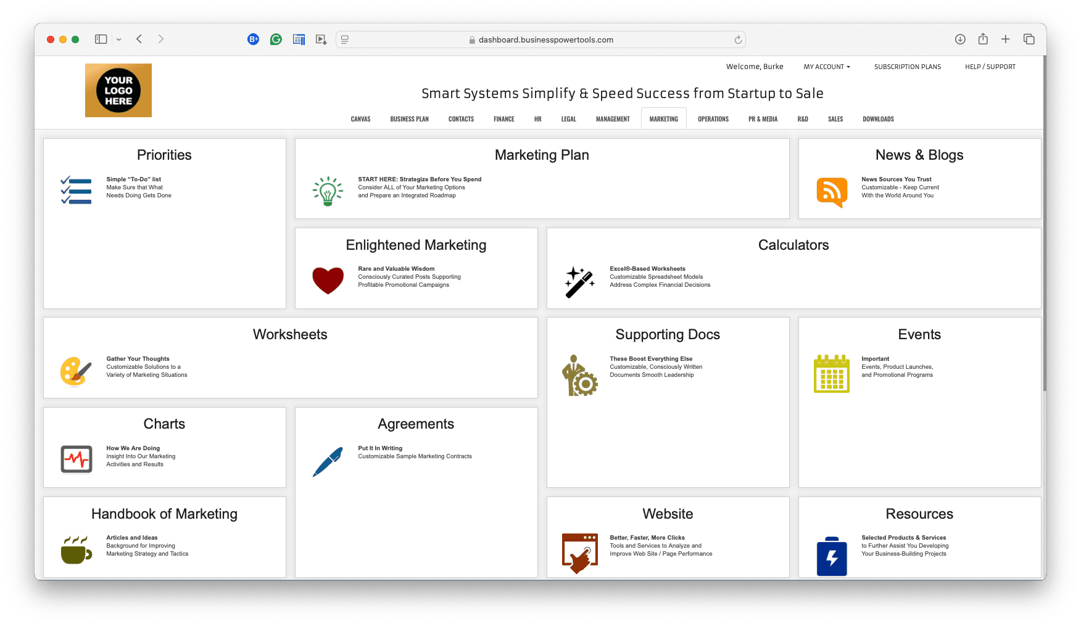Select the red heart Enlightened Marketing icon
Viewport: 1081px width, 626px height.
pyautogui.click(x=328, y=281)
